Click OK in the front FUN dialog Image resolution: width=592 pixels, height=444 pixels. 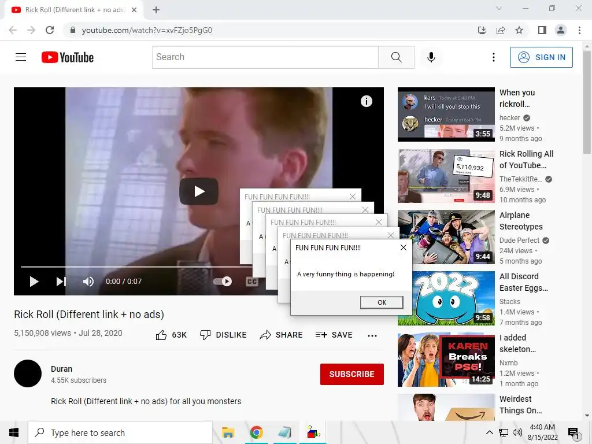[x=382, y=302]
